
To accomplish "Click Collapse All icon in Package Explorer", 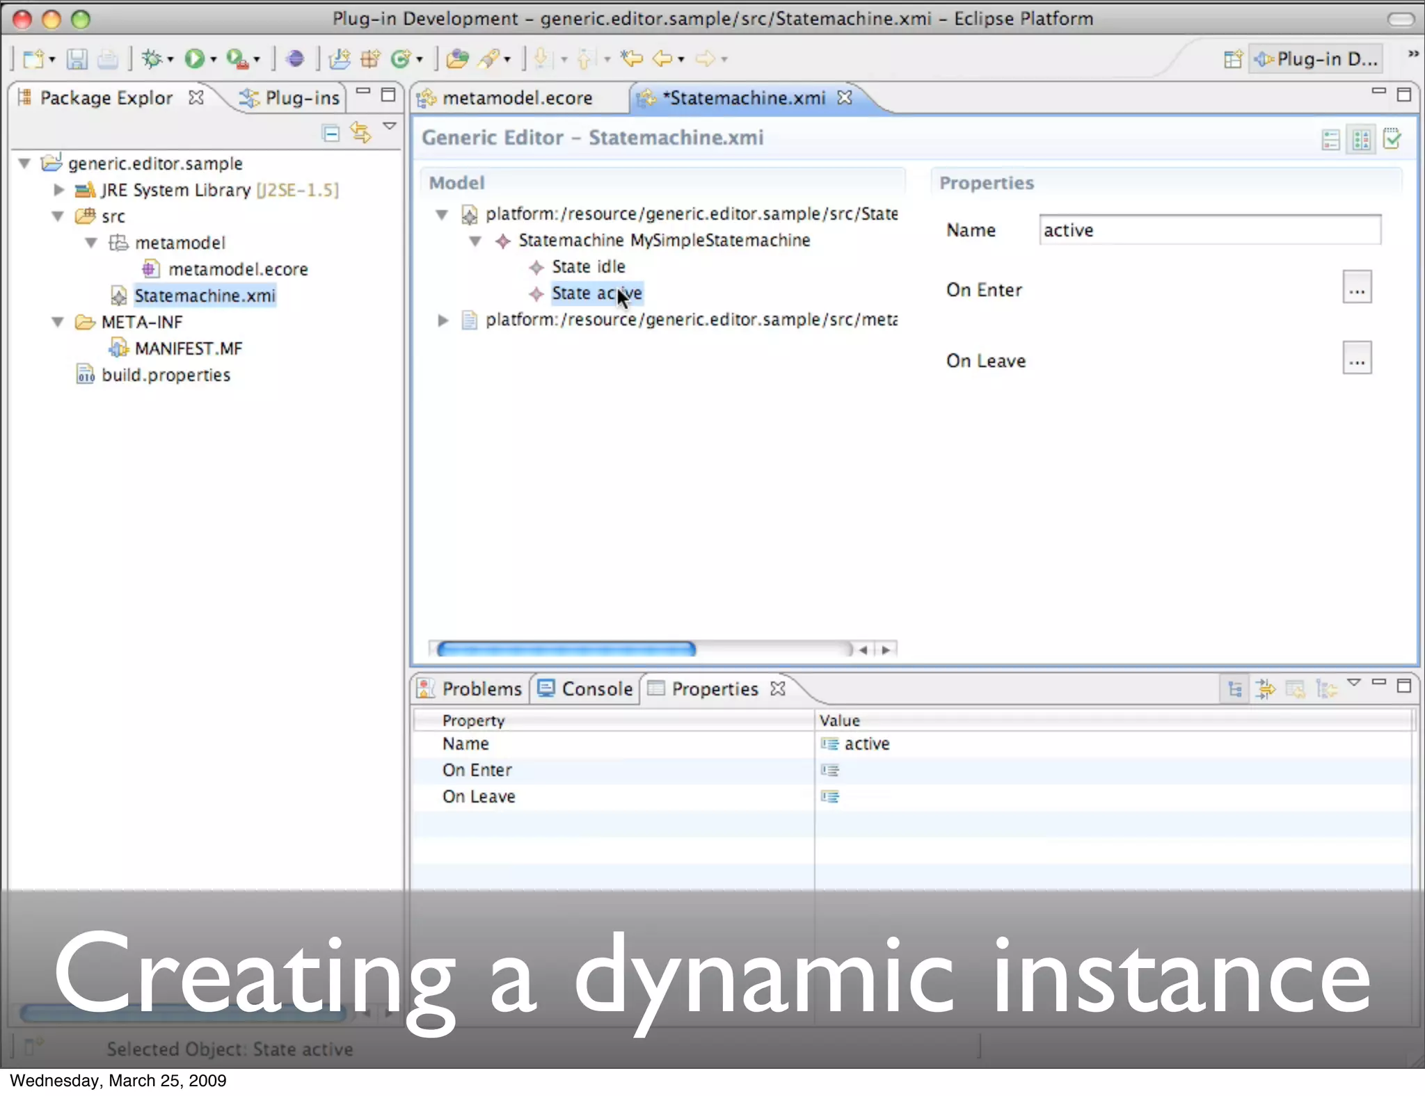I will click(x=331, y=132).
